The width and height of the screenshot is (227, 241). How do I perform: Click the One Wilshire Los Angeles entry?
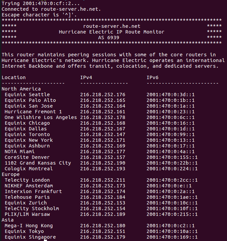pyautogui.click(x=41, y=117)
